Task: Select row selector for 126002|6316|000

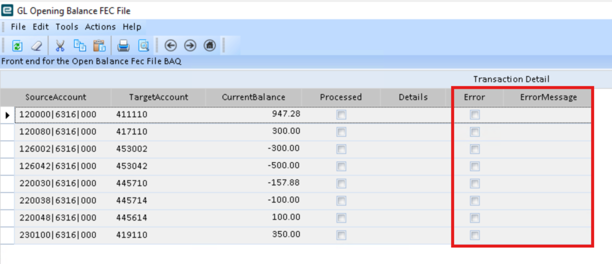Action: tap(7, 149)
